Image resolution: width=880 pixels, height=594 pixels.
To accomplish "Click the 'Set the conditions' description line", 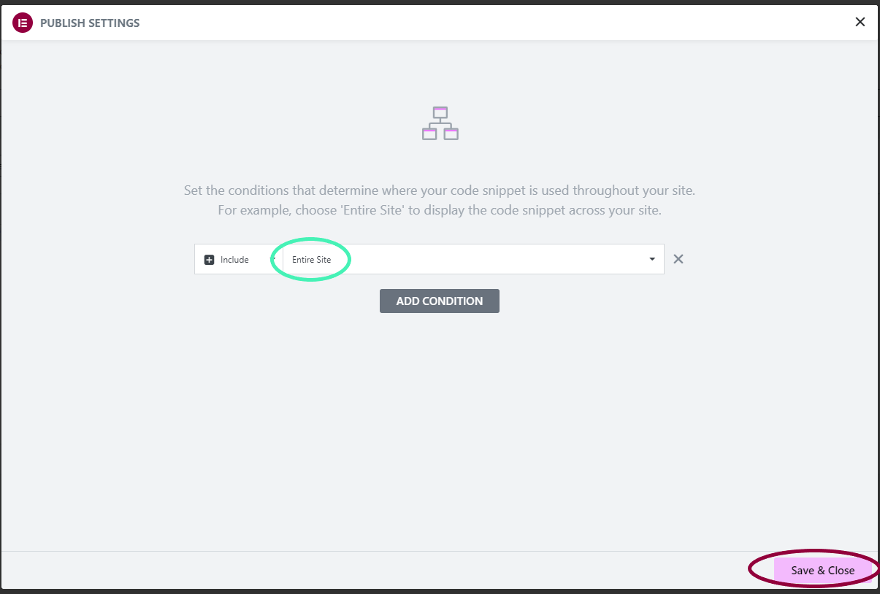I will pos(440,191).
